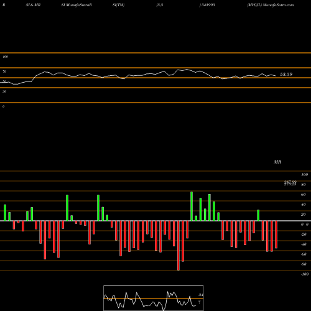The image size is (311, 311).
Task: Click the MR axis label -80
Action: click(304, 264)
